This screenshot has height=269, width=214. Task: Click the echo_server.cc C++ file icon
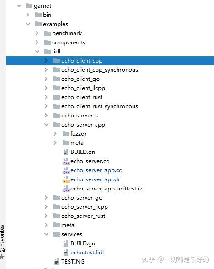[66, 161]
